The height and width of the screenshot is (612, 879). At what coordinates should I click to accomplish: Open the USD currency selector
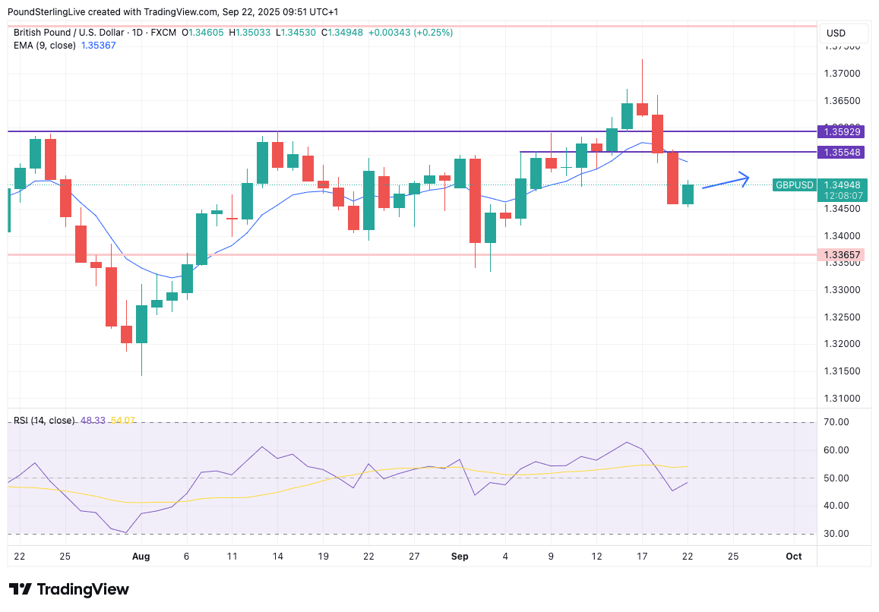[836, 33]
